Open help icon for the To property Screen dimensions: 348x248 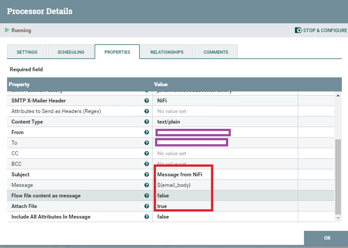tap(147, 143)
